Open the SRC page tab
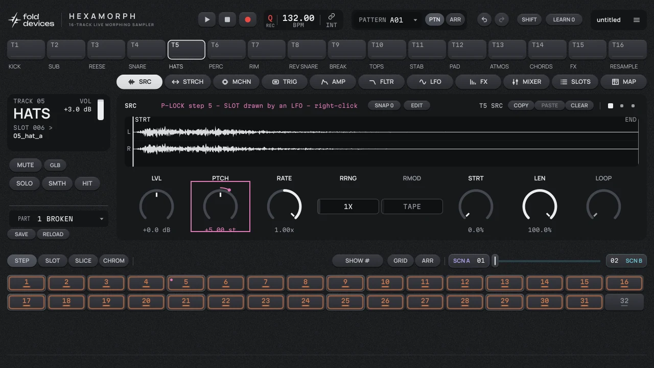Screen dimensions: 654x368 click(139, 82)
